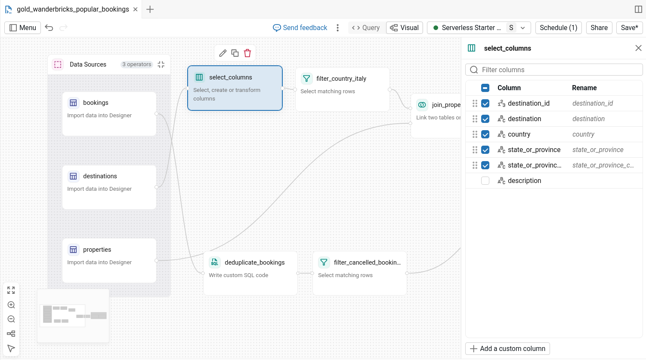Uncheck the destination_id column

click(x=485, y=104)
